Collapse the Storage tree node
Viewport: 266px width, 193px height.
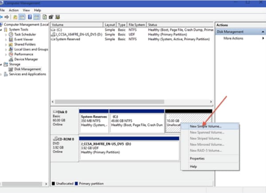tap(1, 64)
